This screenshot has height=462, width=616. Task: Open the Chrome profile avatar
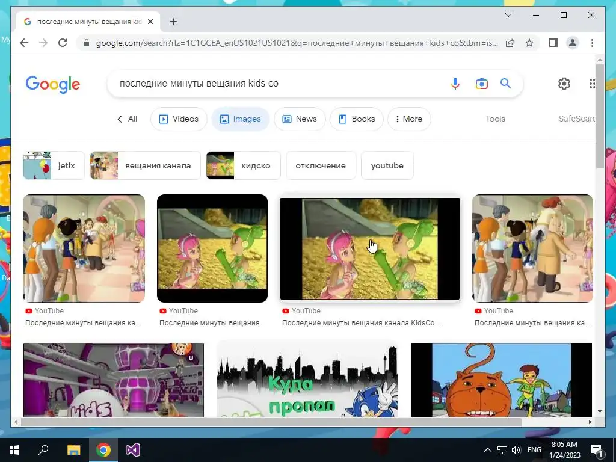pyautogui.click(x=573, y=43)
